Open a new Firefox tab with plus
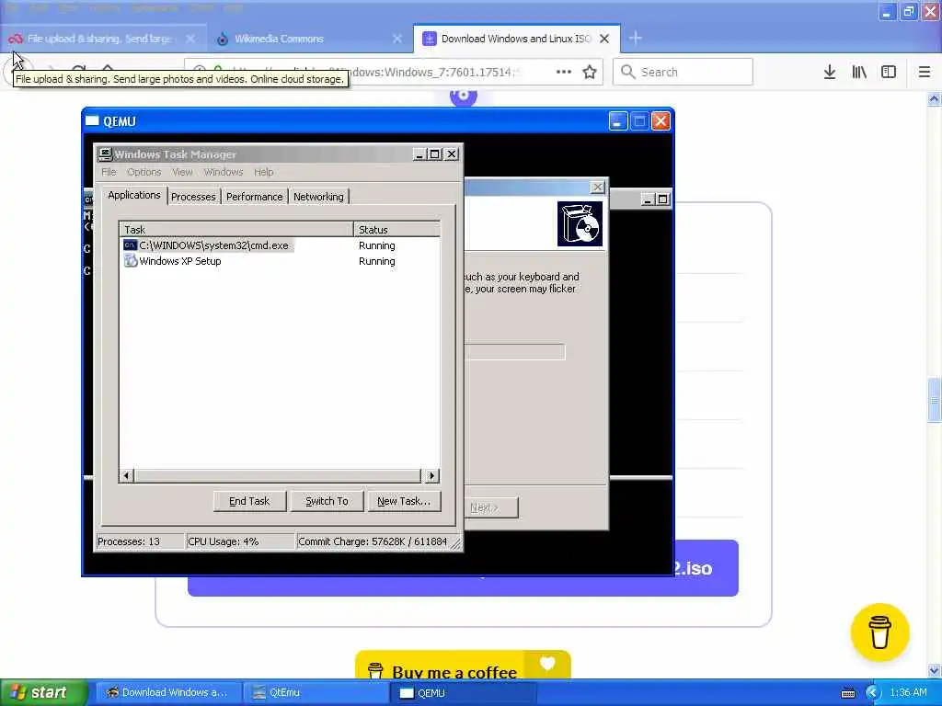Image resolution: width=942 pixels, height=706 pixels. pyautogui.click(x=635, y=39)
